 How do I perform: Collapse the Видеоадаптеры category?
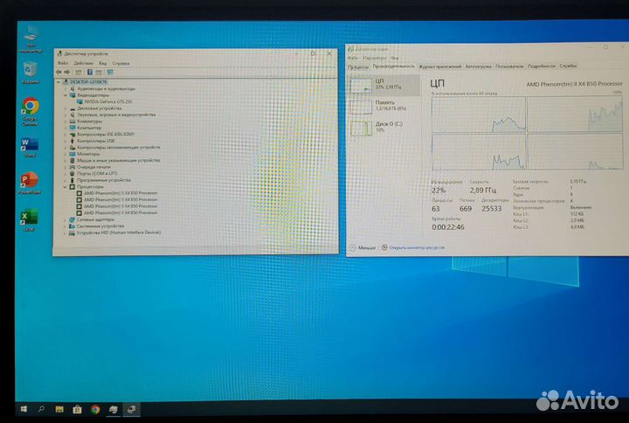pyautogui.click(x=66, y=95)
